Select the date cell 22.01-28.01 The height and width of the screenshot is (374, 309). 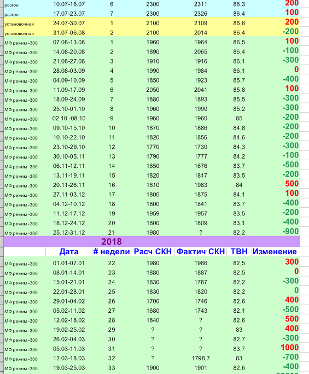(x=69, y=292)
